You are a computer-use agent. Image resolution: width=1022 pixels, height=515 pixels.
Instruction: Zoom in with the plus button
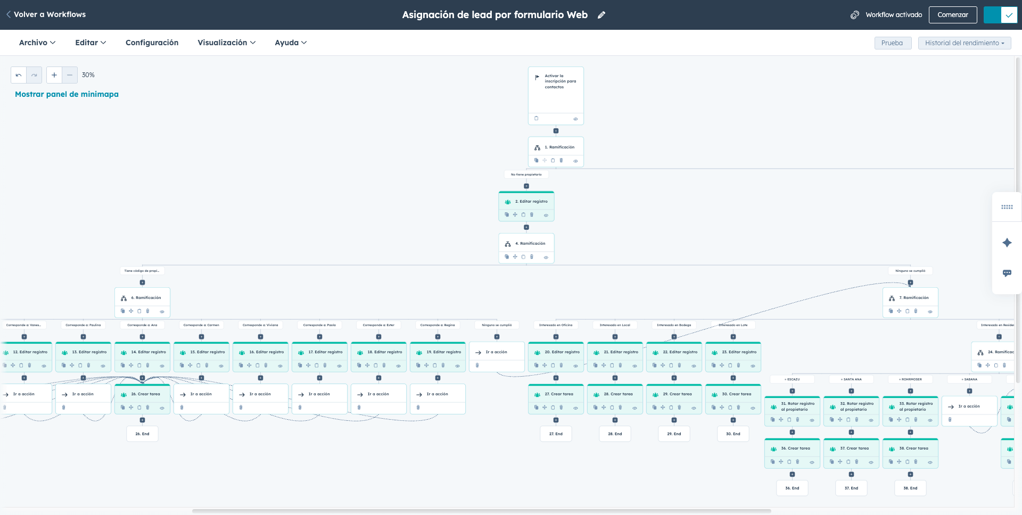(x=54, y=75)
